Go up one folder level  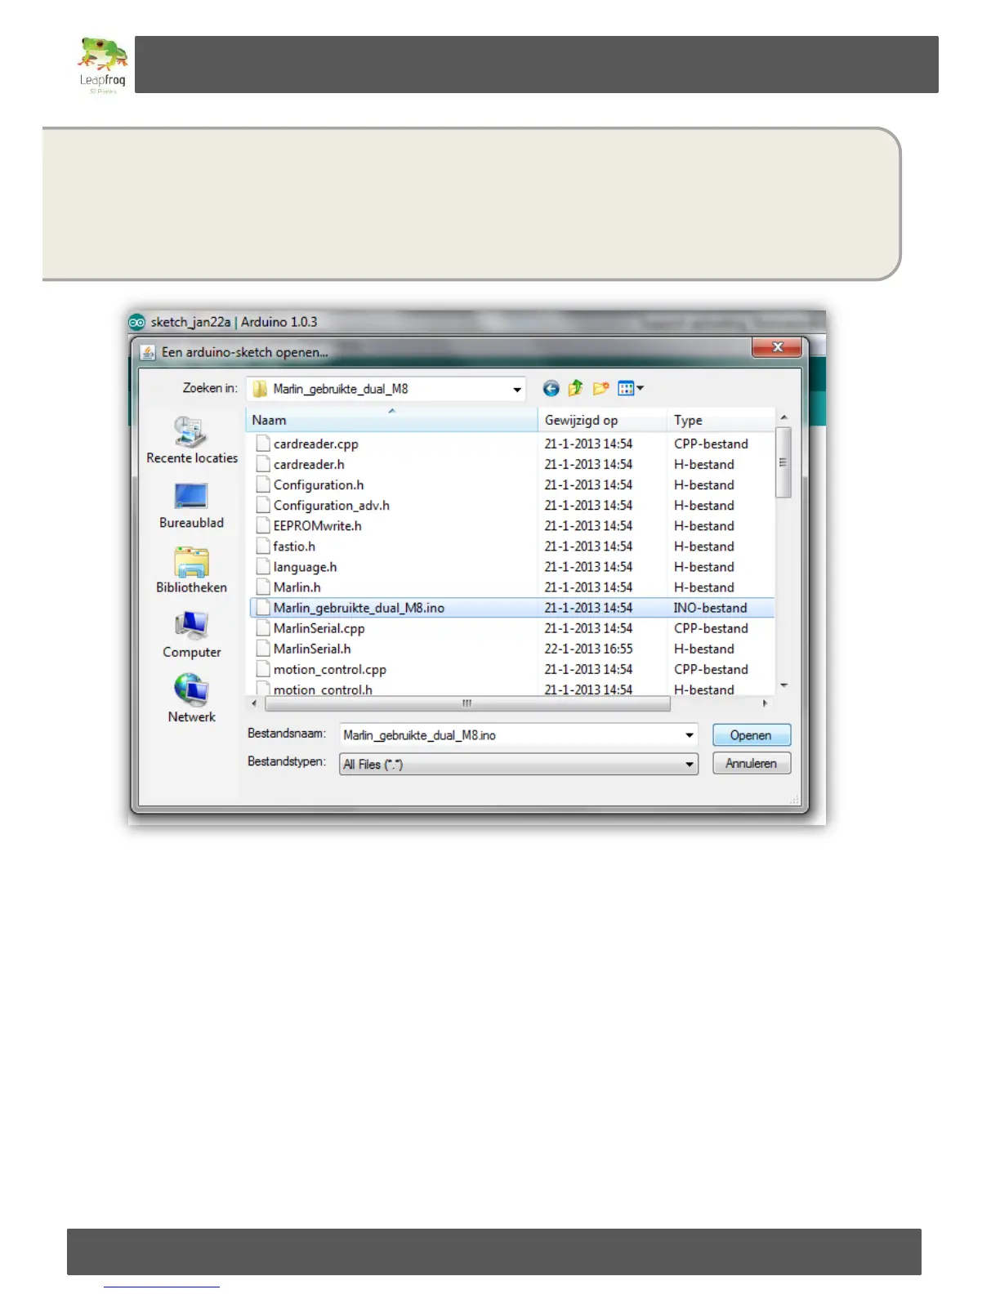pyautogui.click(x=576, y=389)
